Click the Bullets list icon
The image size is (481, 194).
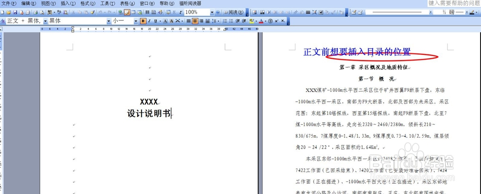pyautogui.click(x=231, y=21)
